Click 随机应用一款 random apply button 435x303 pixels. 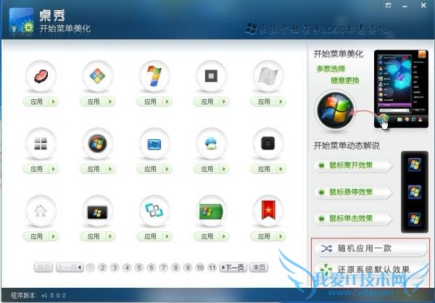[371, 249]
